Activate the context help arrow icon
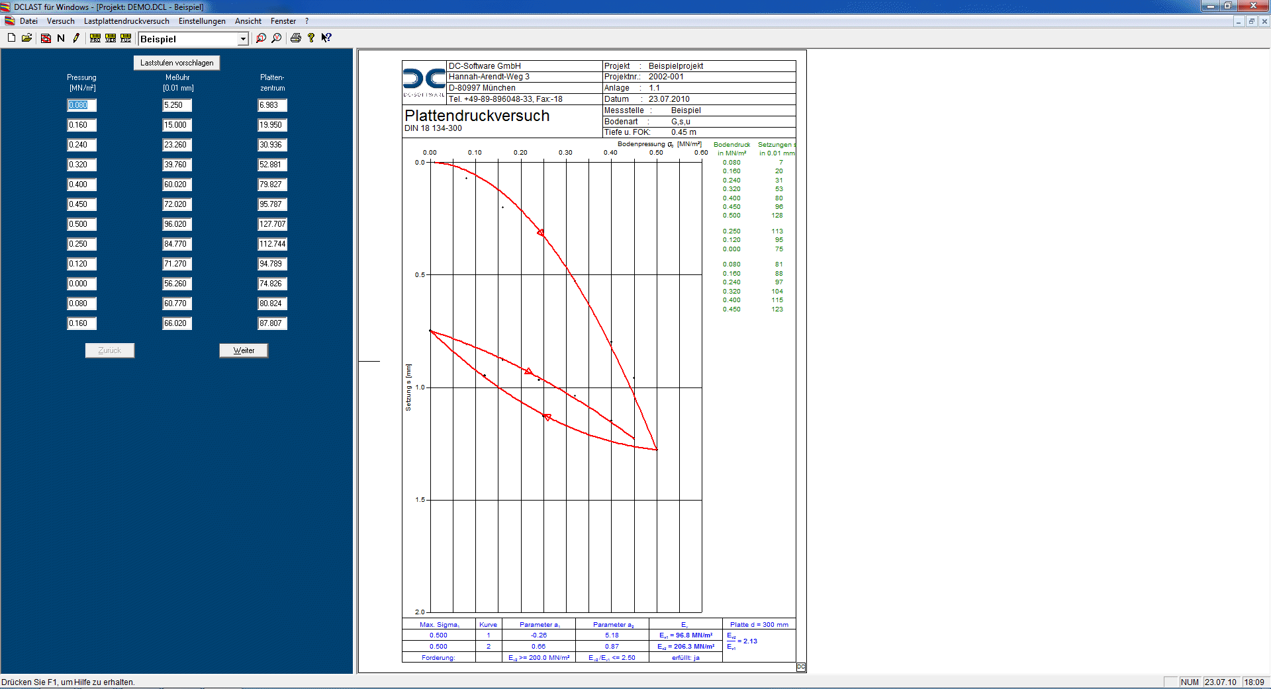Viewport: 1271px width, 689px height. click(326, 38)
